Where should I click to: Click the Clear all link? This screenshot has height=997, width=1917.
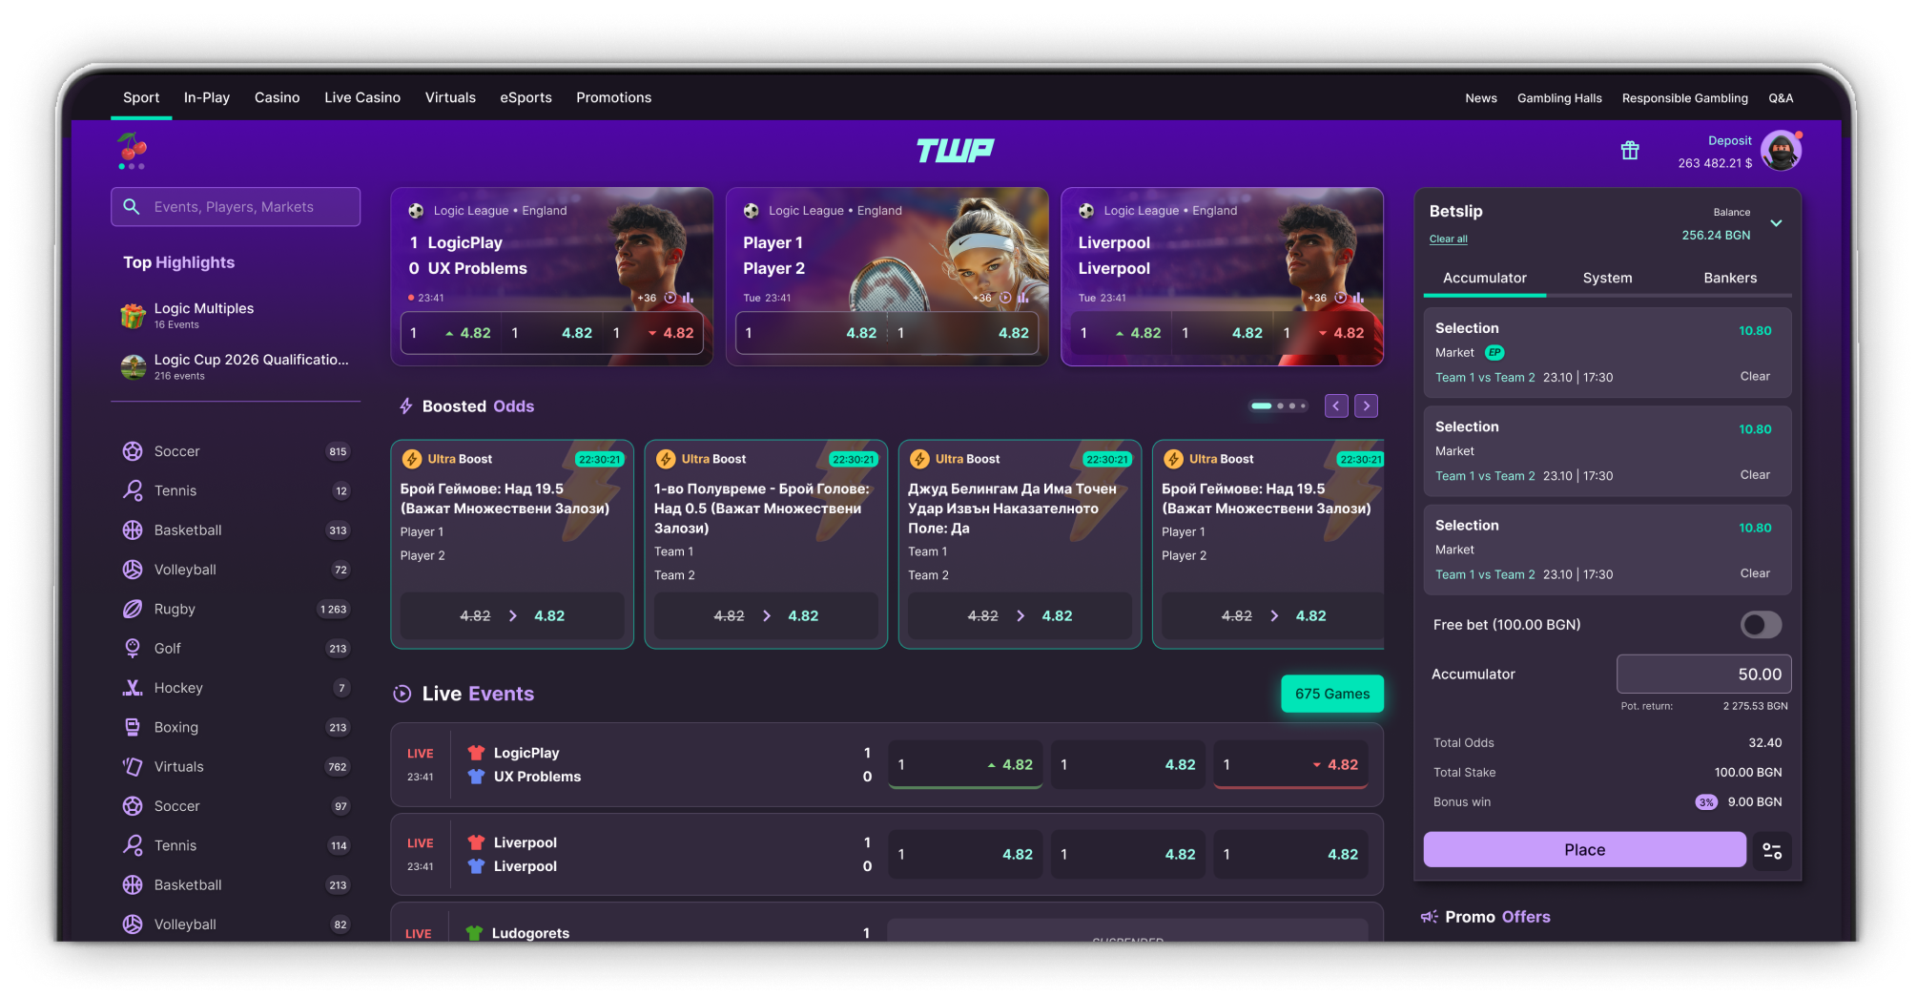1448,239
